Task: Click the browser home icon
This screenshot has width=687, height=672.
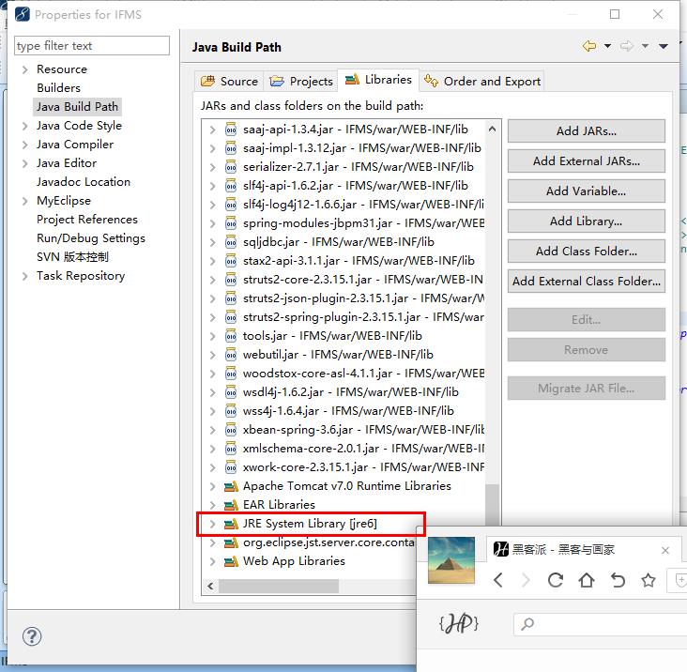Action: (587, 580)
